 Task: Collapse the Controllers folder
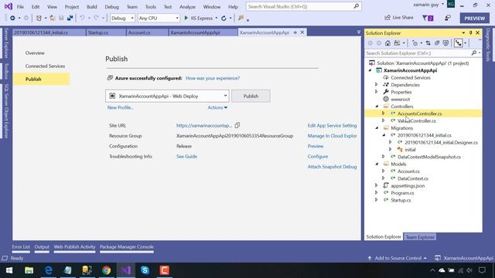point(377,107)
